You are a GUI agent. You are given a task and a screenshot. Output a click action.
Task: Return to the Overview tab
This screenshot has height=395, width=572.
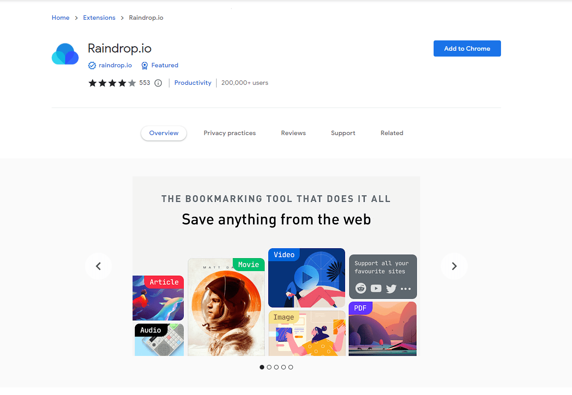[x=164, y=133]
